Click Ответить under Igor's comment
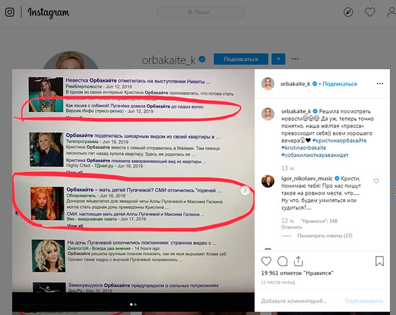This screenshot has height=315, width=396. [292, 227]
